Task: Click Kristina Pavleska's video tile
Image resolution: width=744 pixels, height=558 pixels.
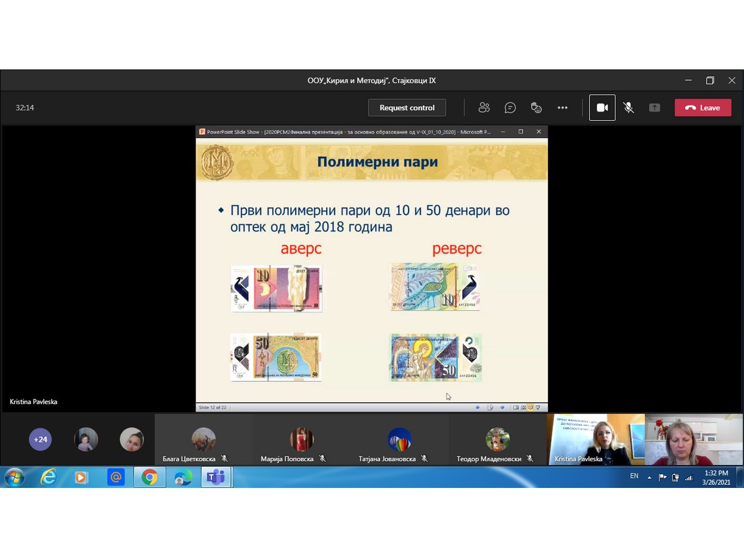Action: (x=596, y=440)
